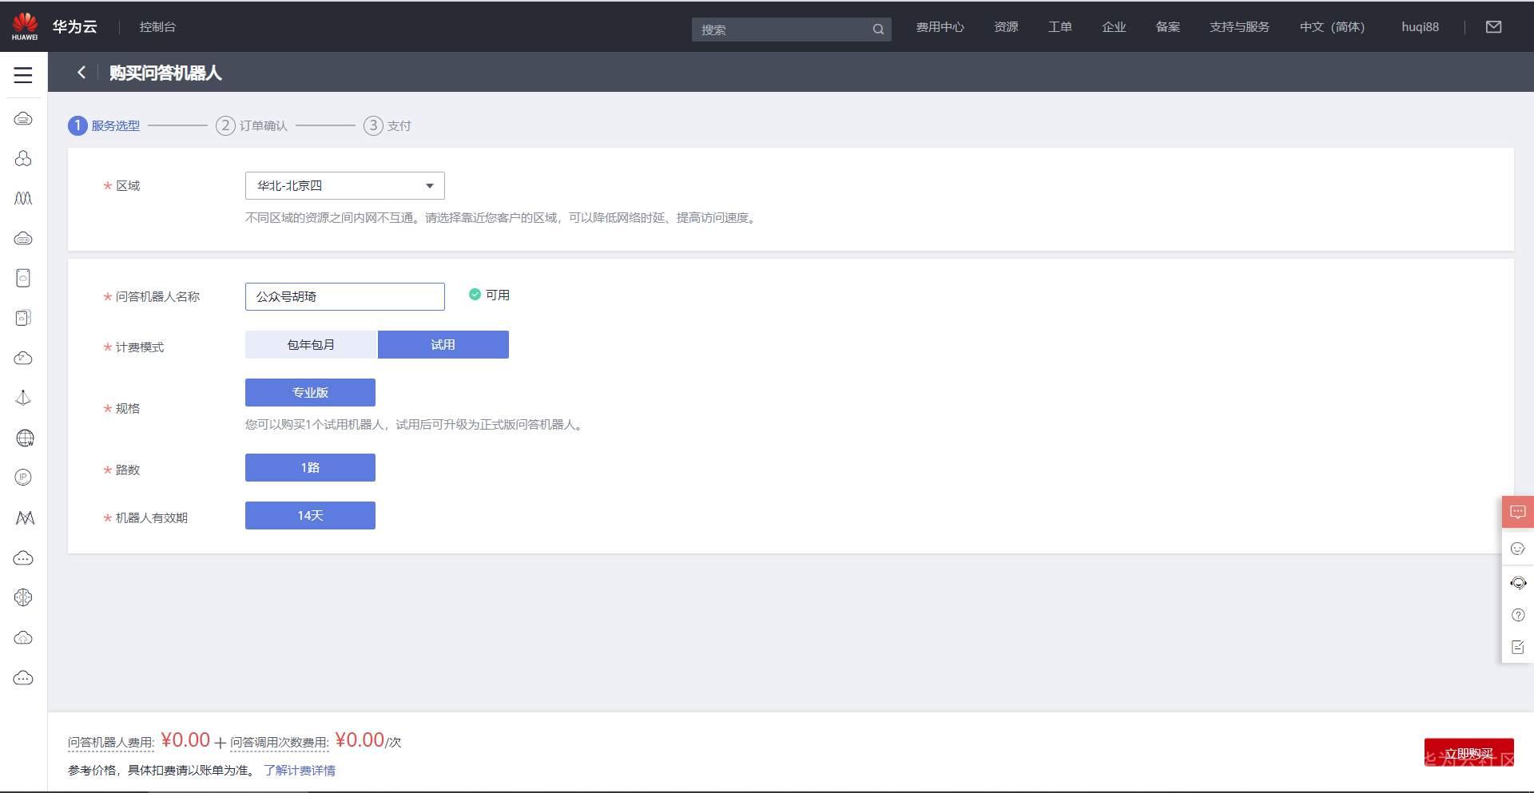
Task: Open 费用中心 in top navigation
Action: [x=940, y=27]
